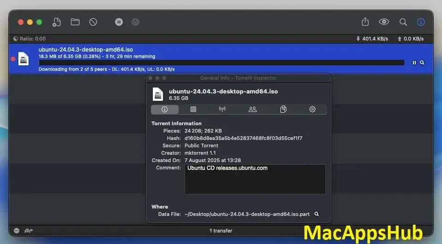Click the Share icon in the toolbar
Viewport: 442px width, 244px height.
pyautogui.click(x=365, y=22)
